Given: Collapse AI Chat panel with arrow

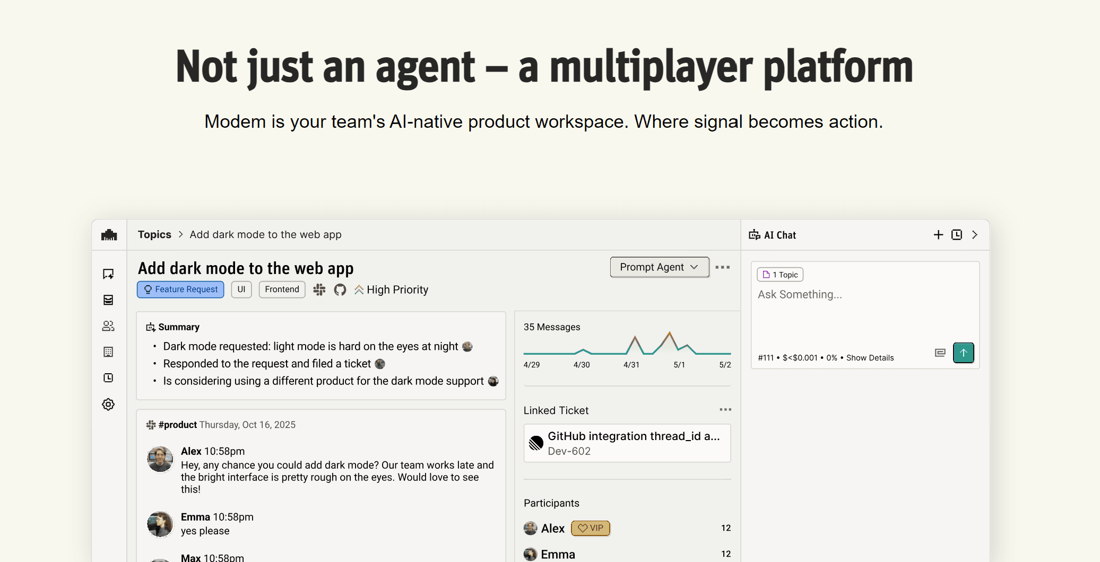Looking at the screenshot, I should (975, 235).
